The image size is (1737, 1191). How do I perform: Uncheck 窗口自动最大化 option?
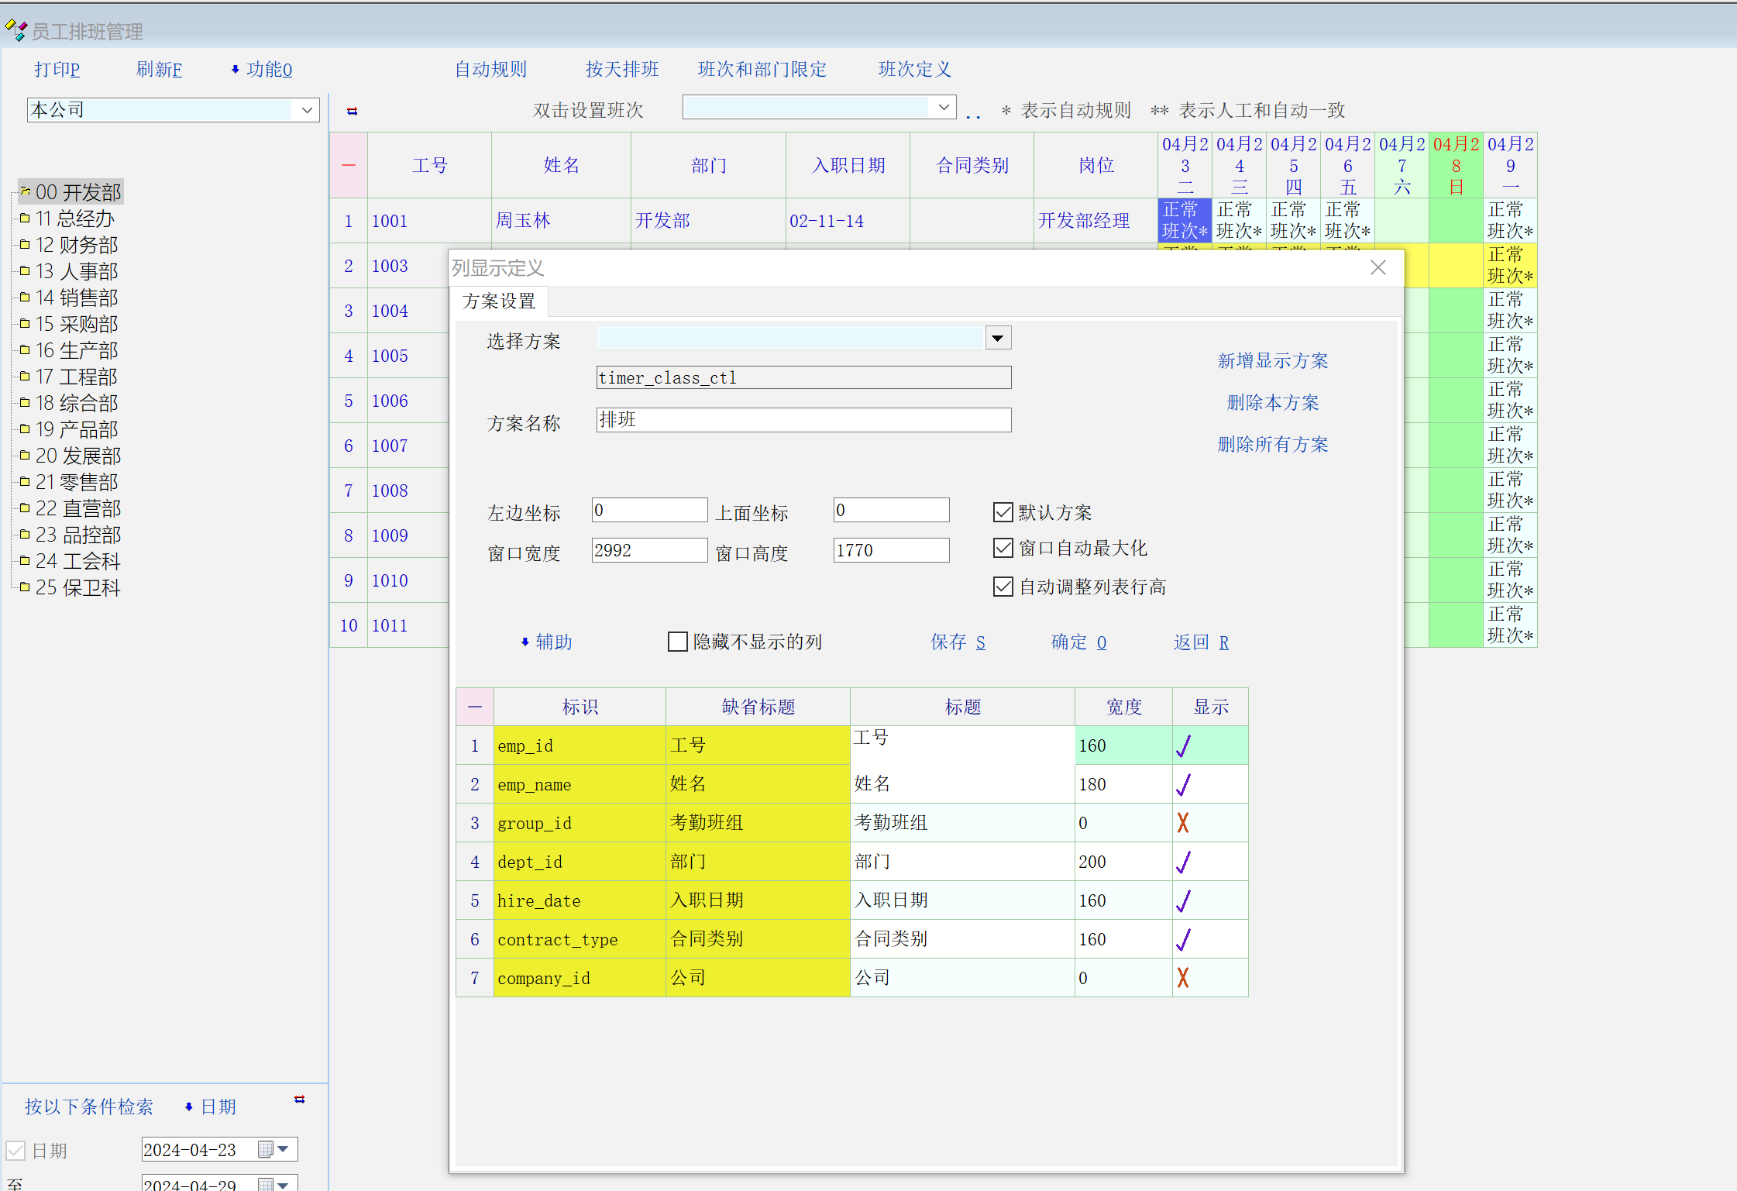click(1003, 548)
